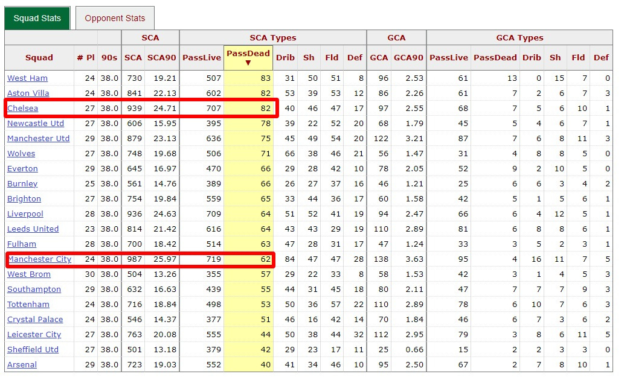The width and height of the screenshot is (627, 380).
Task: Open the Opponent Stats tab
Action: pyautogui.click(x=115, y=18)
